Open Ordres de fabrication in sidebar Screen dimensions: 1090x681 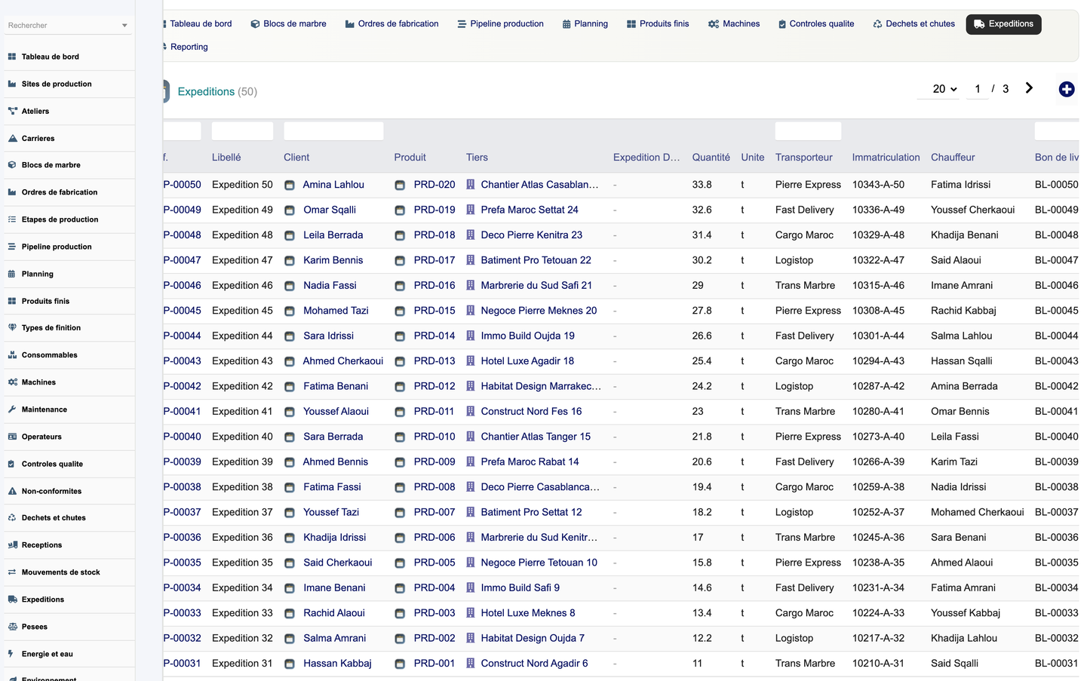tap(60, 192)
